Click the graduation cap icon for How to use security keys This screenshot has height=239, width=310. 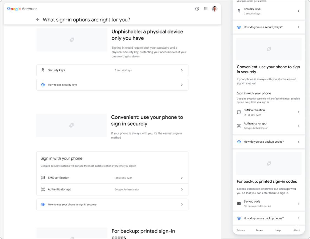(43, 85)
